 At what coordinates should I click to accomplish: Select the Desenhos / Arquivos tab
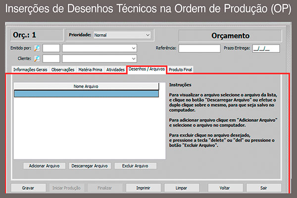coord(147,70)
